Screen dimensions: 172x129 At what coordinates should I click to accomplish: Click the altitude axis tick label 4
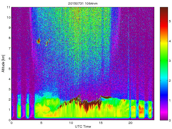pos(9,79)
